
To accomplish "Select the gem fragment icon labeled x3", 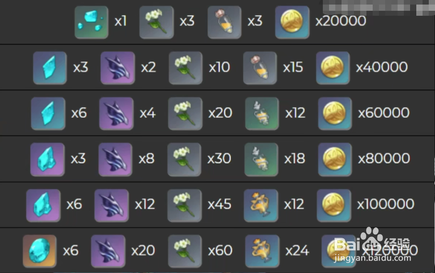I will pyautogui.click(x=50, y=68).
